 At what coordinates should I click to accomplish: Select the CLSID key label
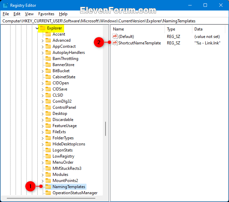[x=58, y=95]
